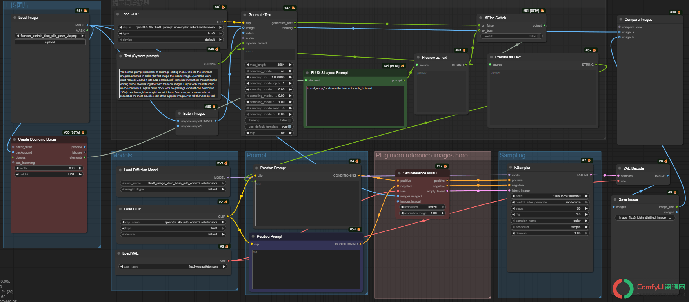Screen dimensions: 689x302
Task: Open the weight_dtype default selector
Action: (x=173, y=190)
